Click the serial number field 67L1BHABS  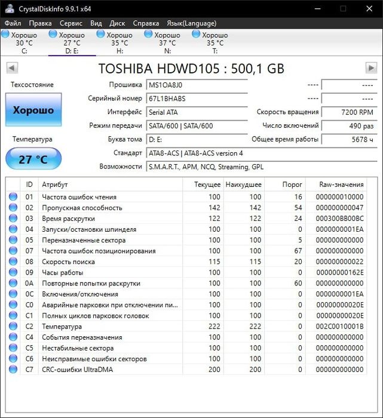click(x=197, y=99)
